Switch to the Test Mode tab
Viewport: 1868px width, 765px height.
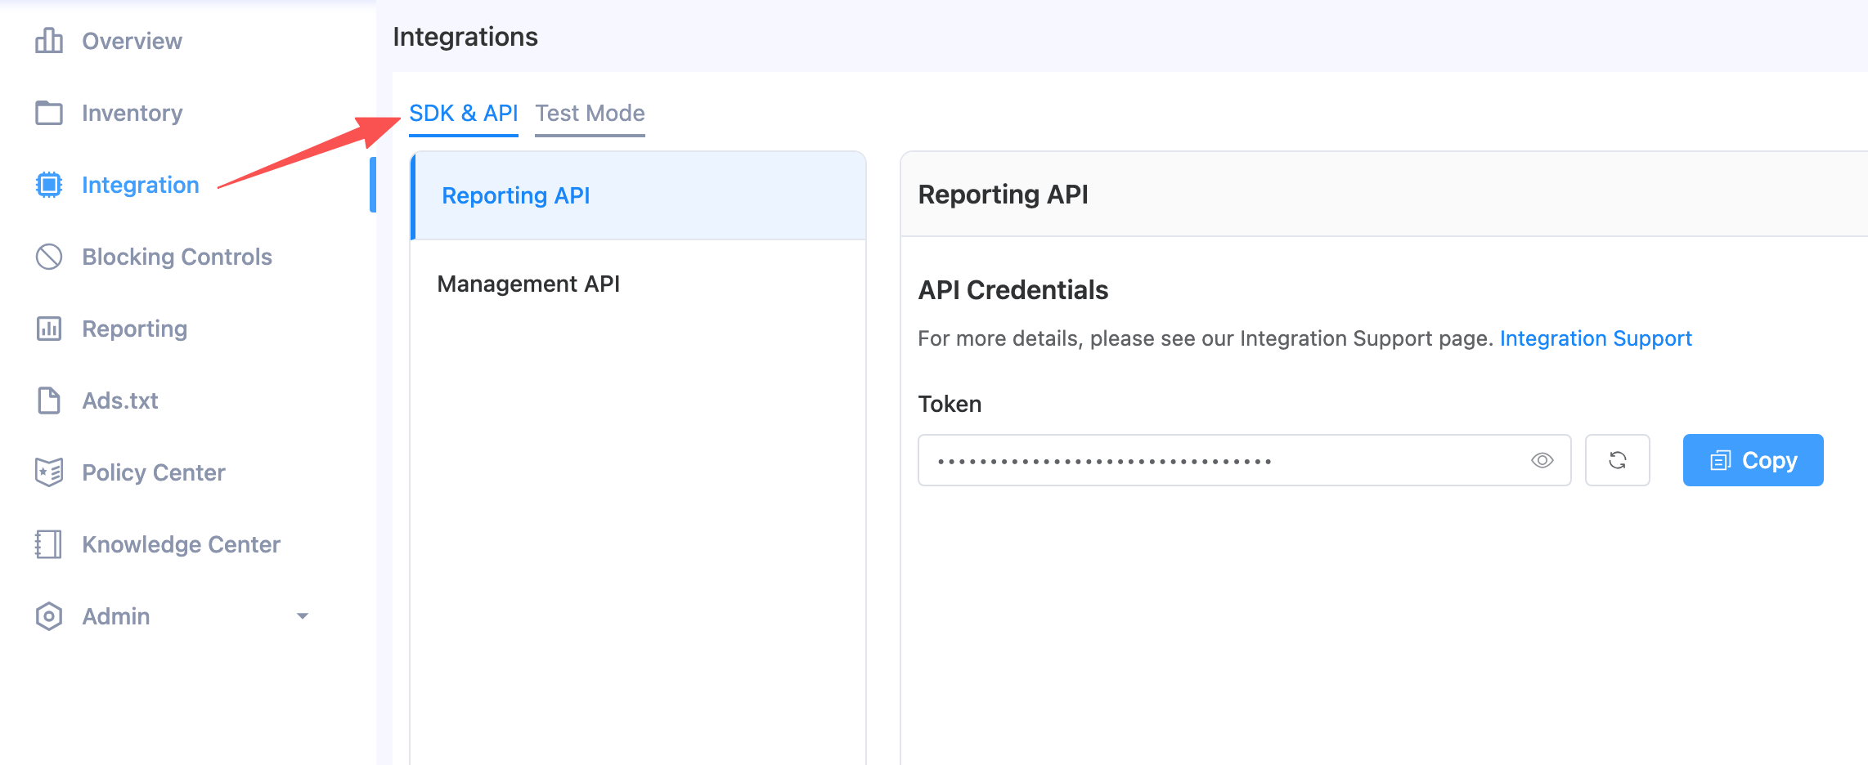590,114
